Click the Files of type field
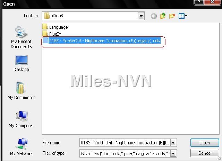This screenshot has width=222, height=161. point(125,153)
